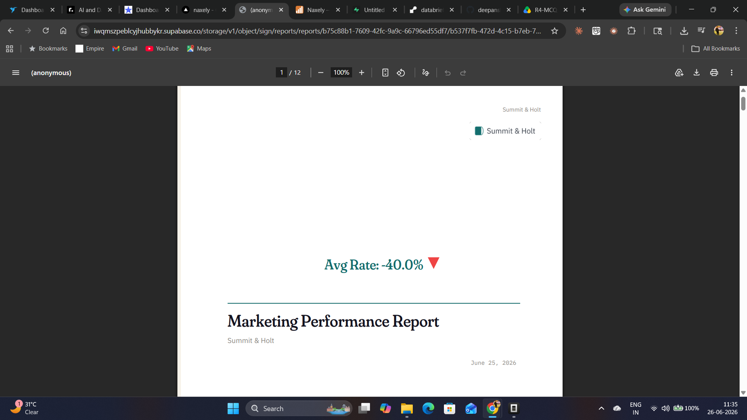This screenshot has height=420, width=747.
Task: Switch to the AI and D tab
Action: click(89, 10)
